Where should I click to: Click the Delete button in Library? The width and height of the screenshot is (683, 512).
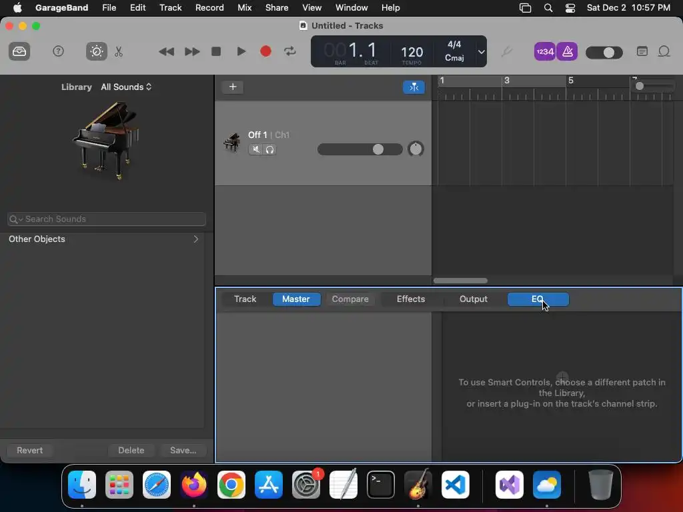(131, 450)
